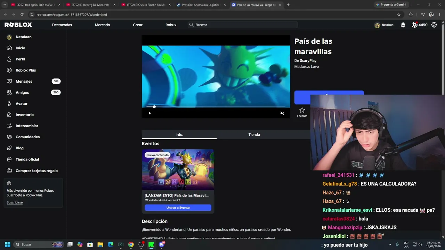Open Crear in the Roblox top navigation
The image size is (445, 250).
pos(138,25)
